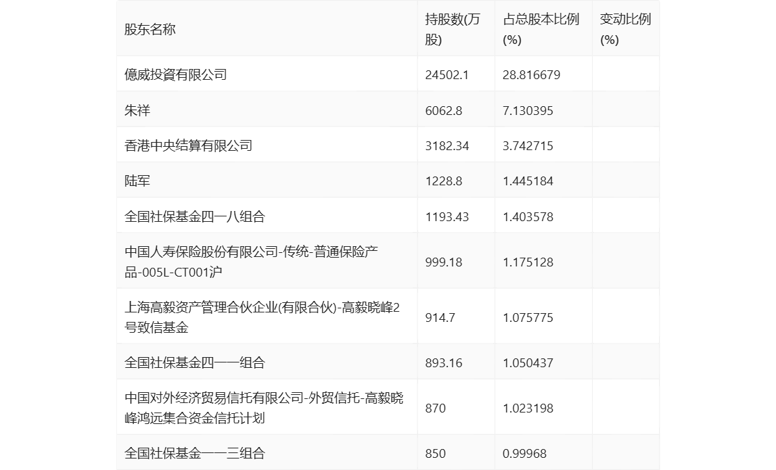Select the percentage 1.445184
This screenshot has height=470, width=776.
coord(528,181)
